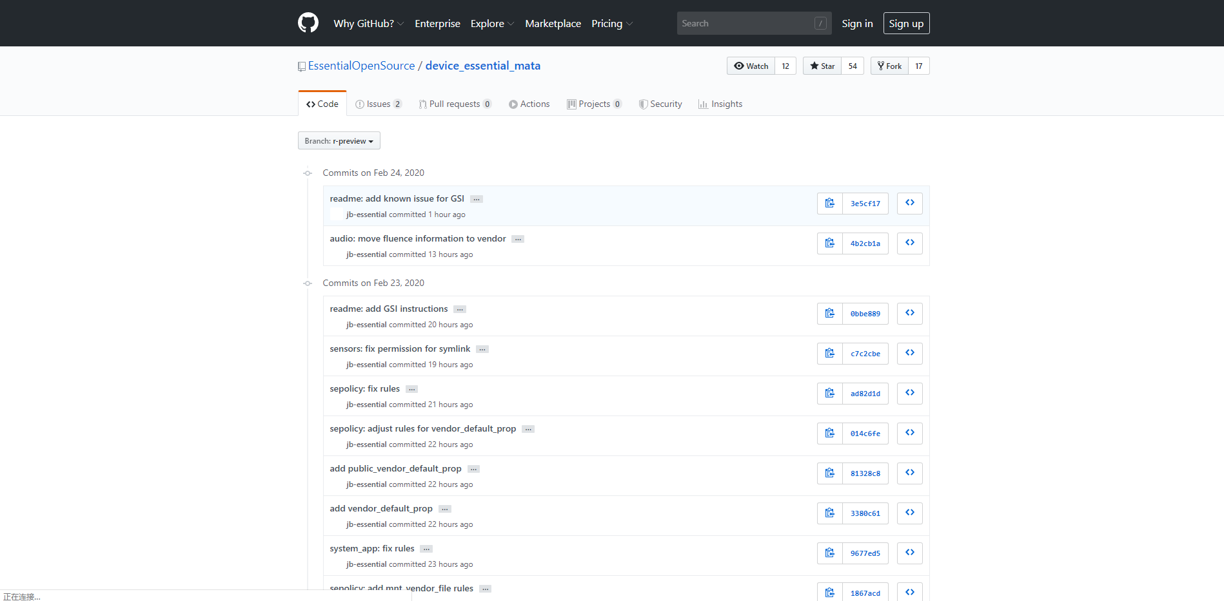Viewport: 1224px width, 601px height.
Task: Copy full SHA for commit 3e5cf17
Action: click(x=829, y=204)
